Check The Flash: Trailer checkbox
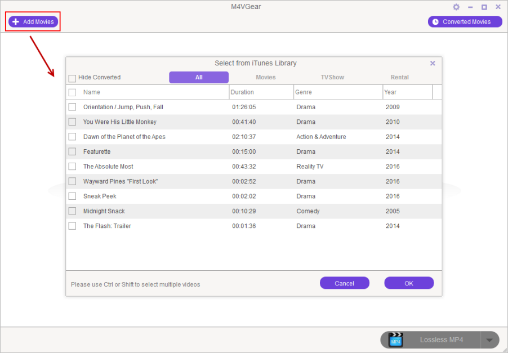508x353 pixels. pos(72,226)
